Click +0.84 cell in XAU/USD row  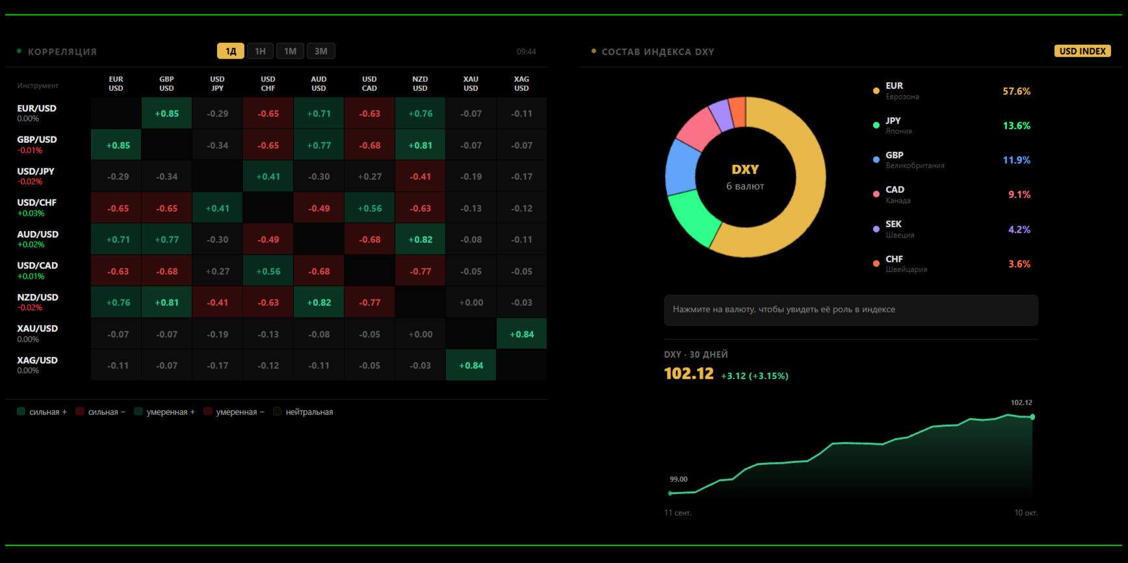(521, 334)
